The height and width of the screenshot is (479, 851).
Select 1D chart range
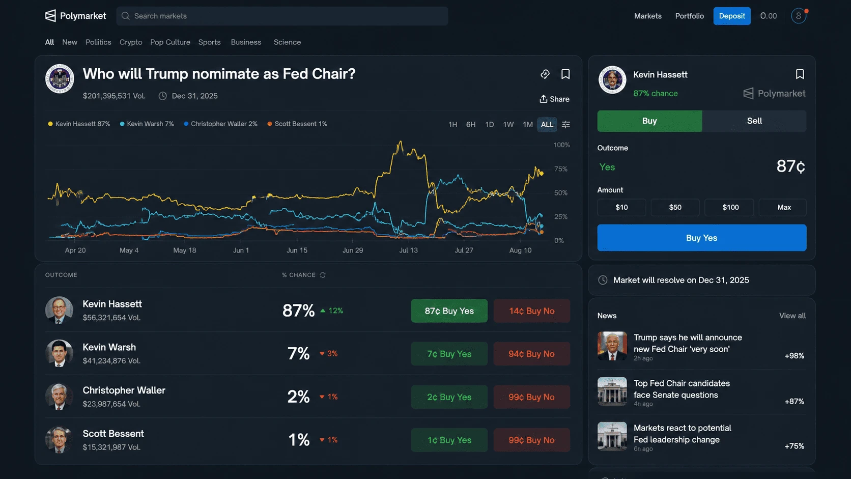(490, 124)
